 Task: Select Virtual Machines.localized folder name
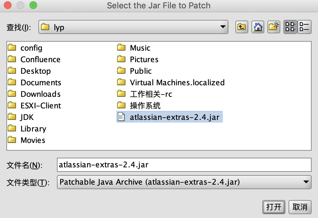tap(177, 83)
